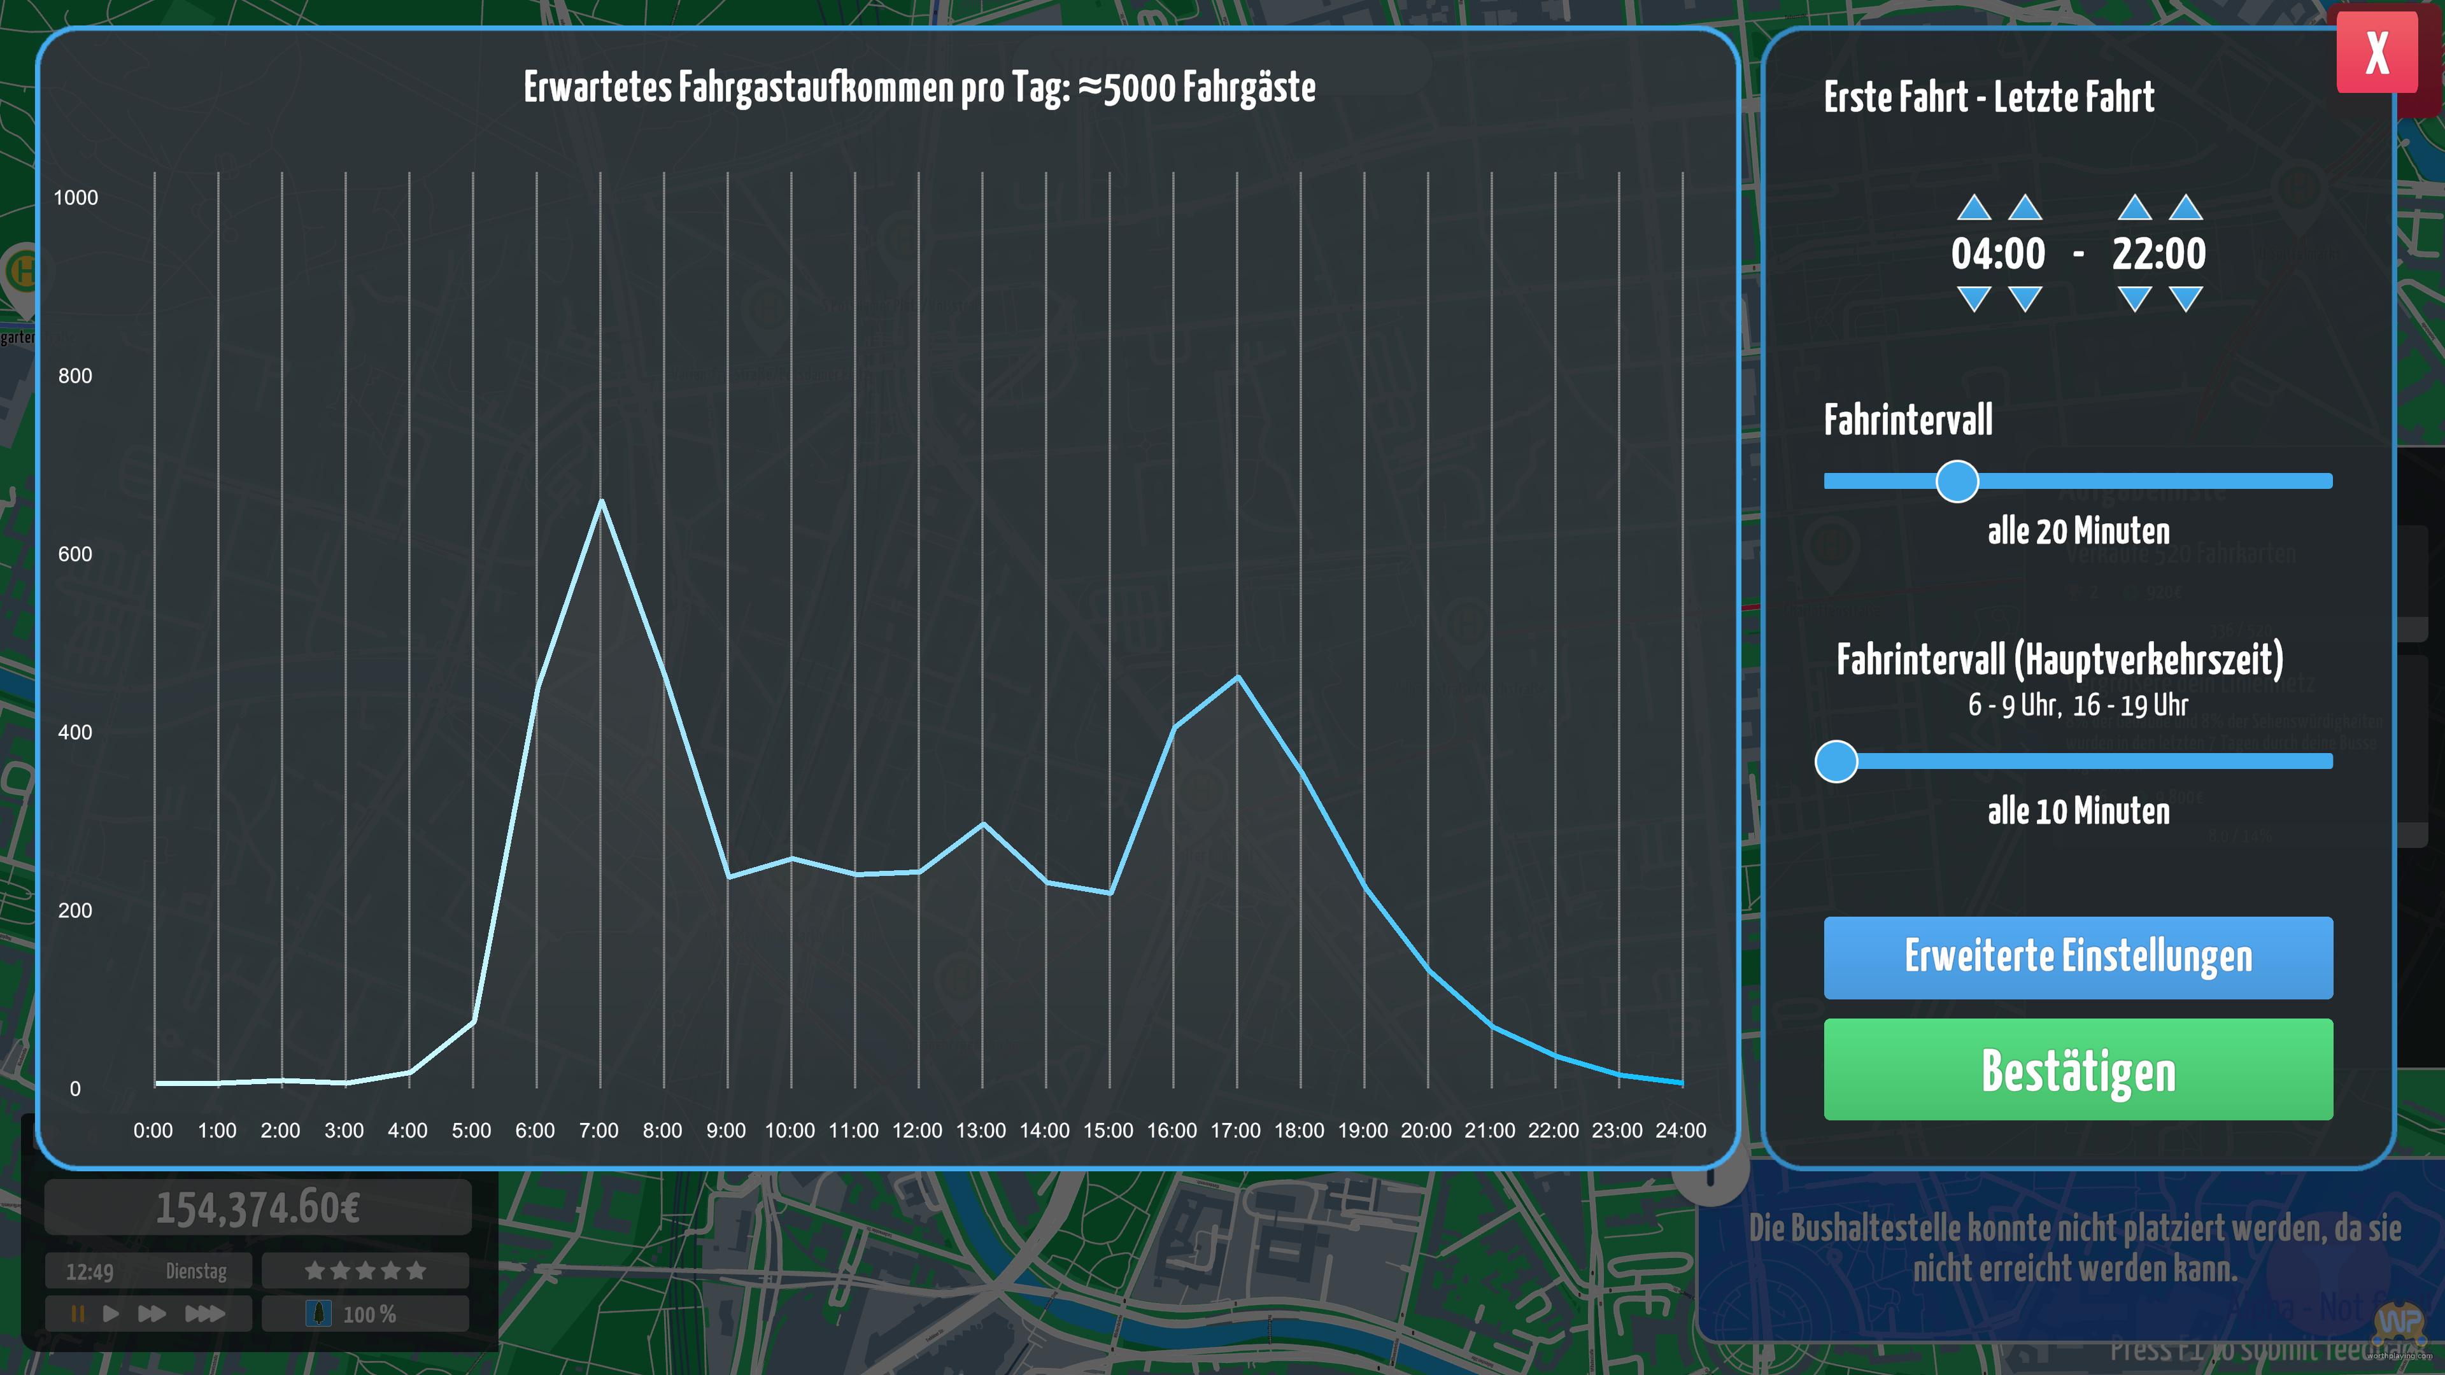Set game speed to triple fast-forward
Image resolution: width=2445 pixels, height=1375 pixels.
204,1313
